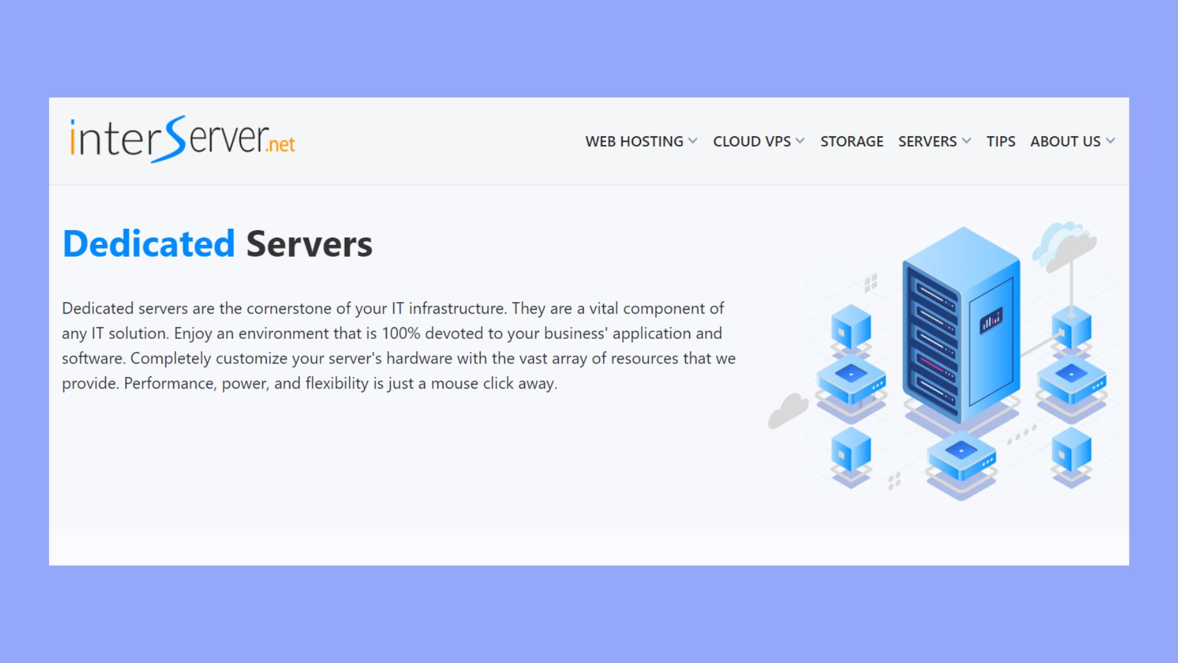Select the STORAGE menu item
The height and width of the screenshot is (663, 1178).
click(x=852, y=141)
